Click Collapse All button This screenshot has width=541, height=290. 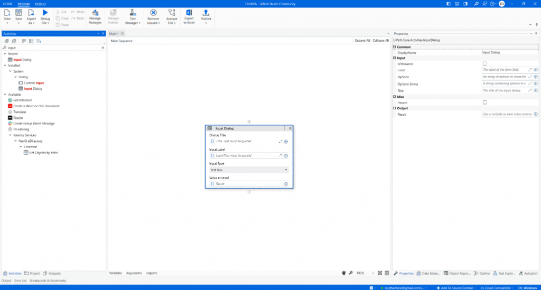[380, 41]
